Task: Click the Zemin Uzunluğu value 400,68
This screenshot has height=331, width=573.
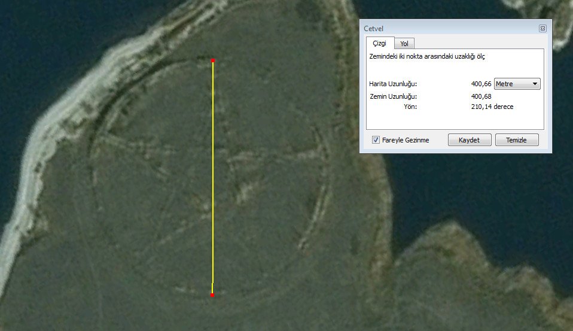Action: click(481, 96)
